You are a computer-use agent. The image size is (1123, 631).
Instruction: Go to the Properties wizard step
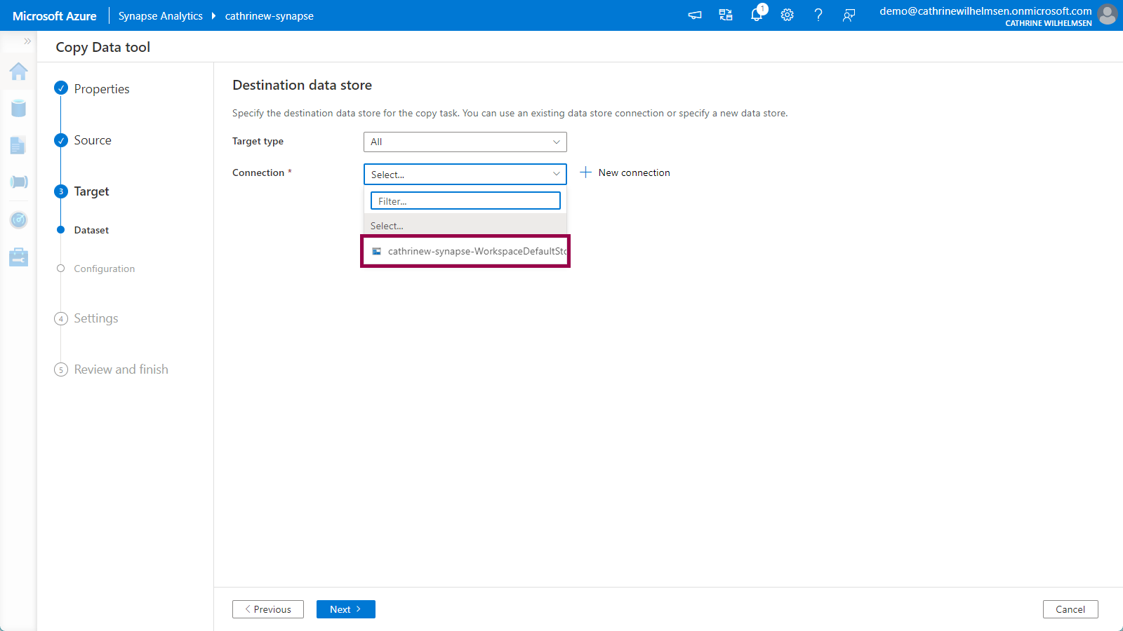pyautogui.click(x=102, y=89)
